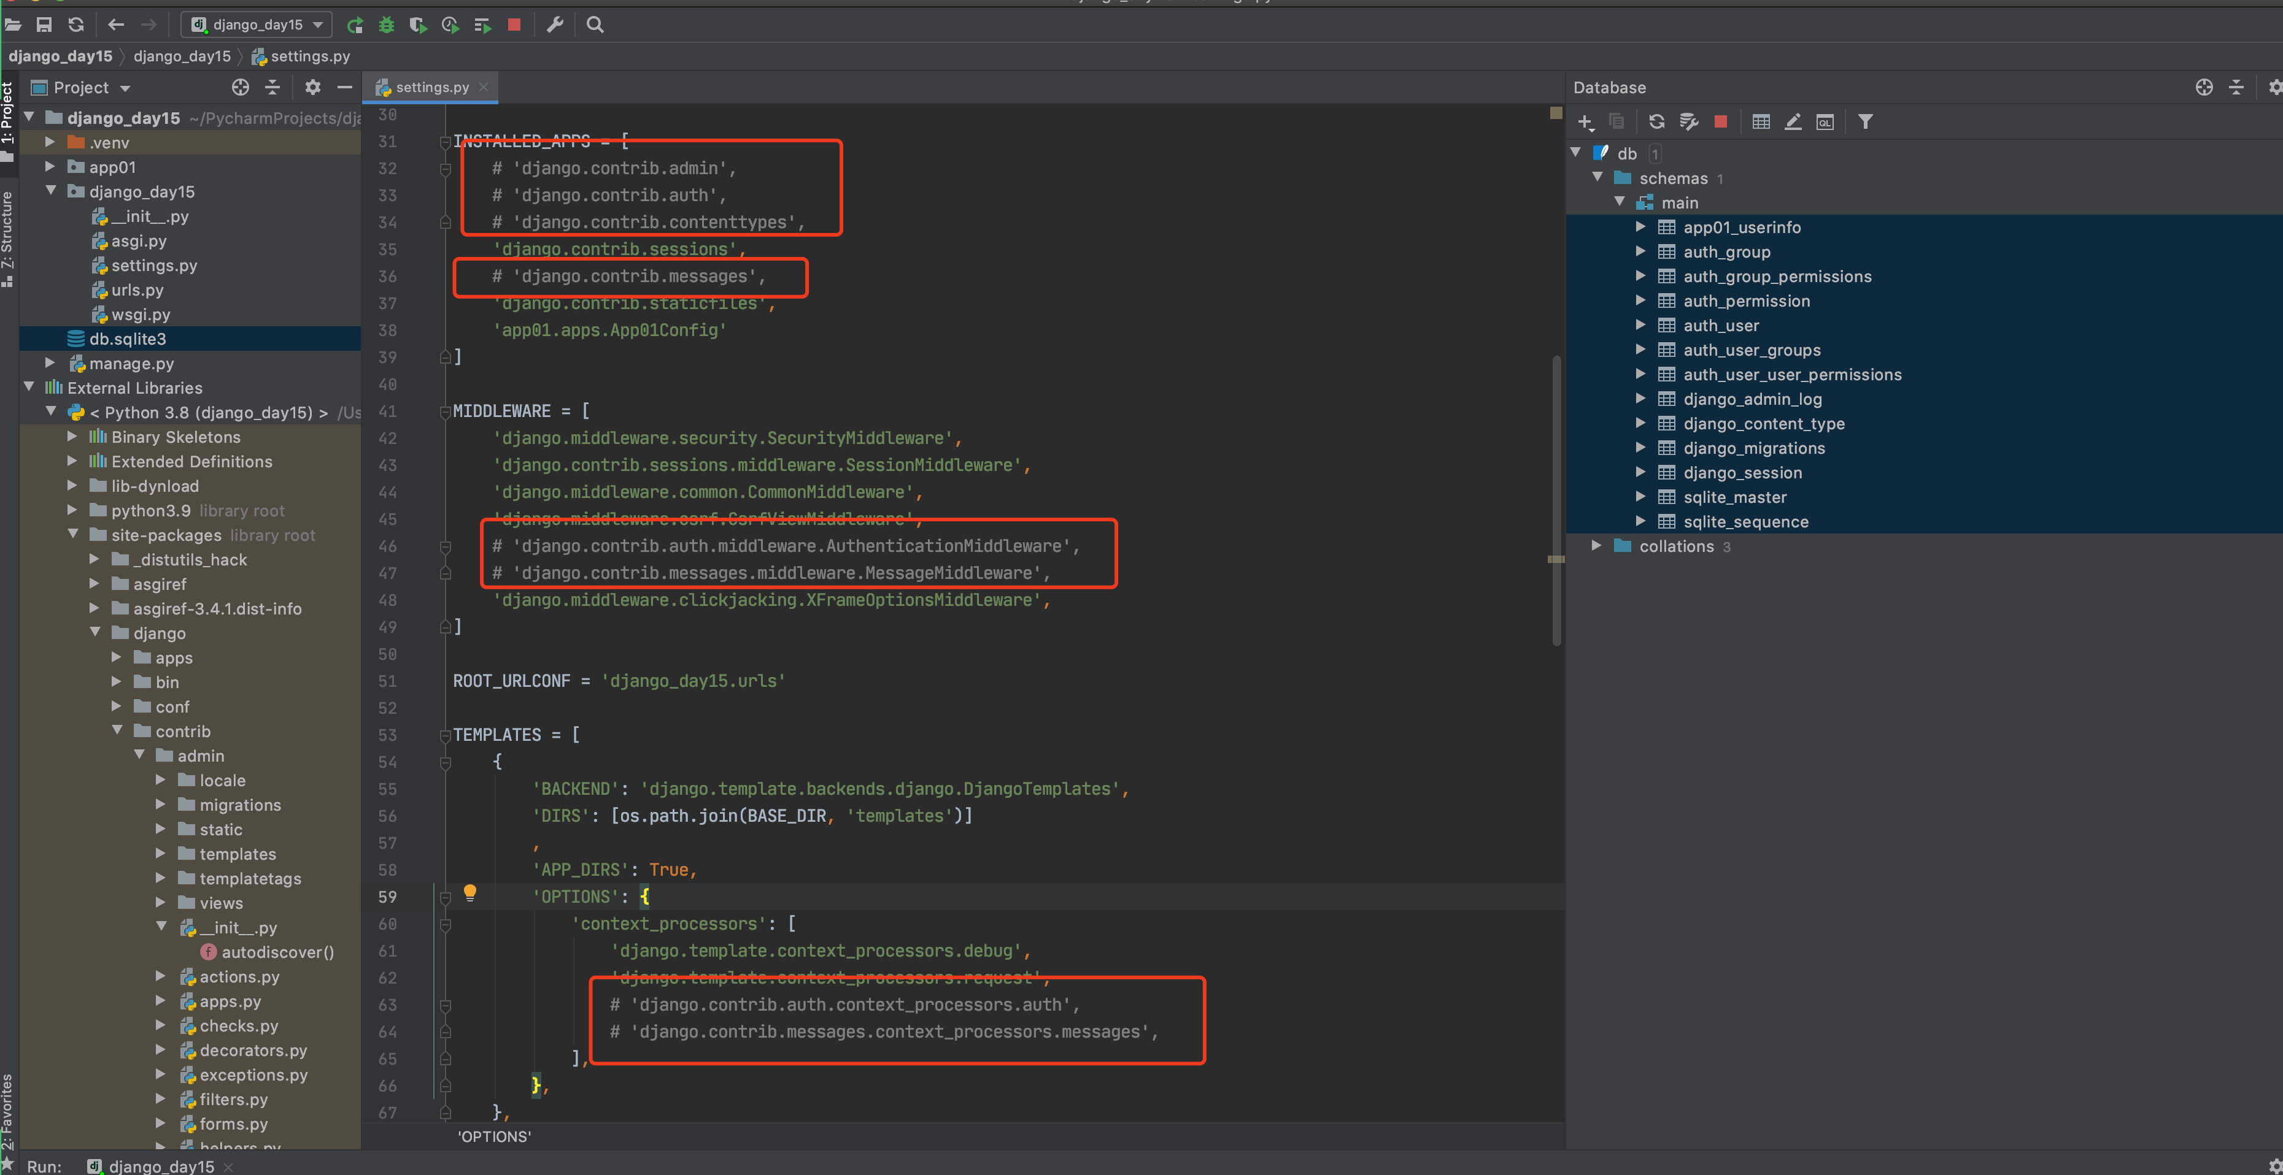The height and width of the screenshot is (1175, 2283).
Task: Expand the collations node
Action: point(1596,545)
